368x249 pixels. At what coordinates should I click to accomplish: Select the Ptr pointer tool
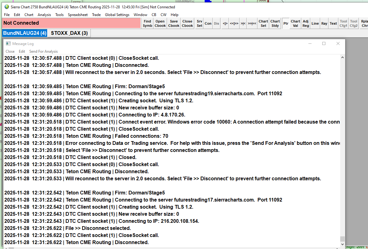click(286, 23)
